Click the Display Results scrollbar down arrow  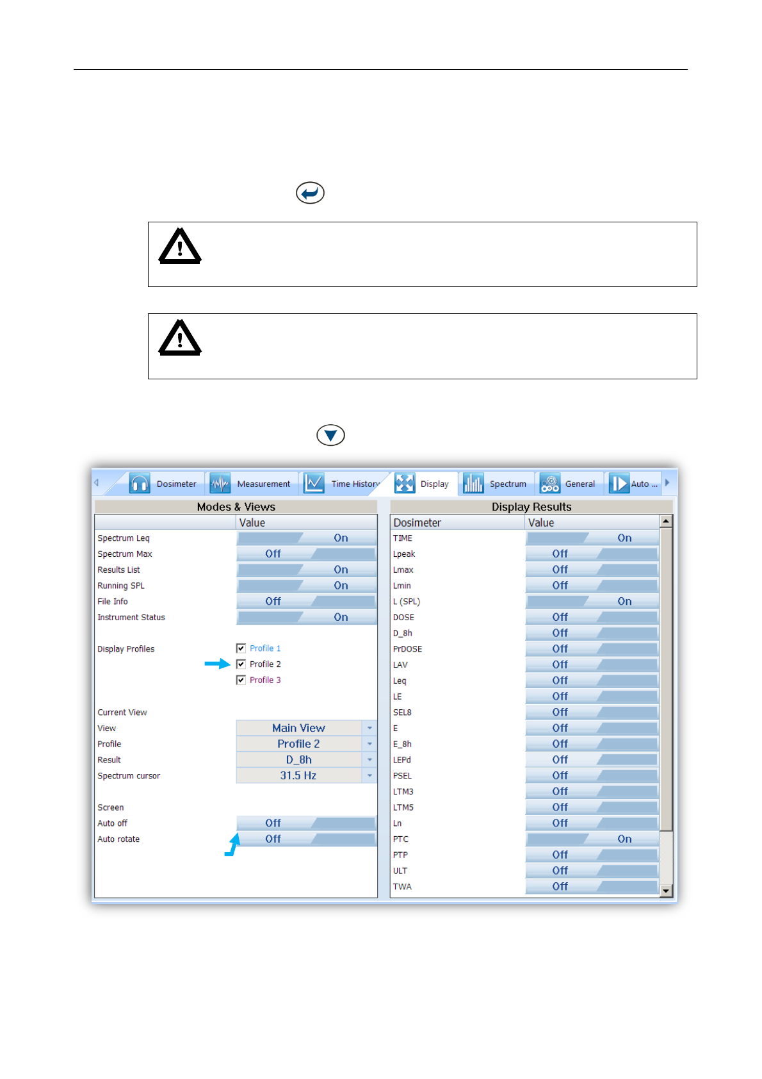[x=666, y=891]
